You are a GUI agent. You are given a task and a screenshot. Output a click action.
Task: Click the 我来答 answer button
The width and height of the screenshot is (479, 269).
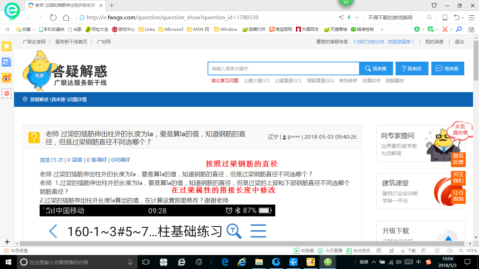(448, 69)
